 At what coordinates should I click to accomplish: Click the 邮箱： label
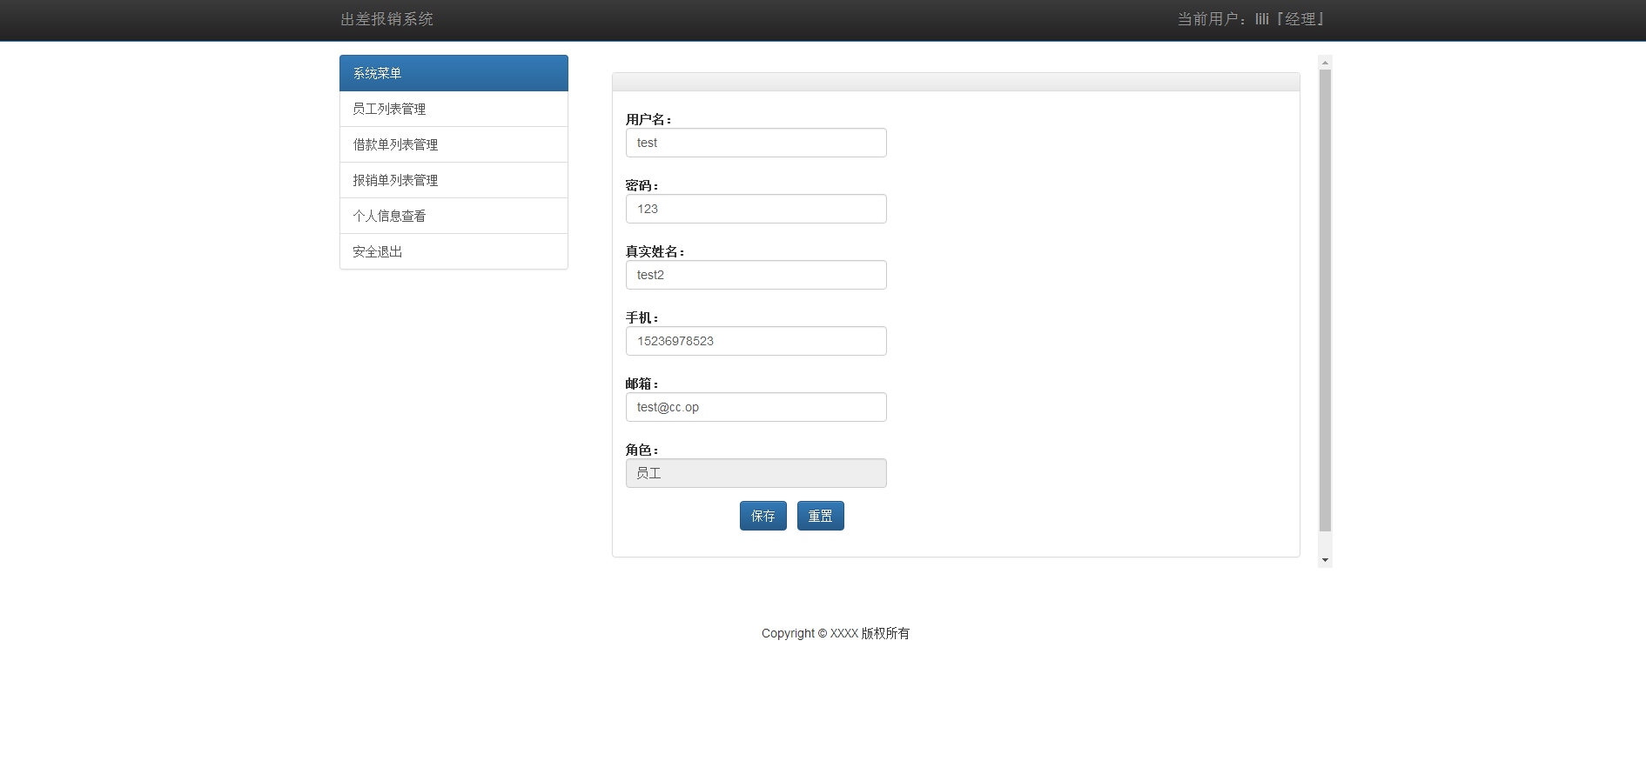pos(642,384)
